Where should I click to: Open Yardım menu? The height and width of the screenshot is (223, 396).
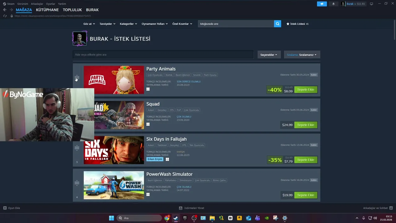[62, 4]
